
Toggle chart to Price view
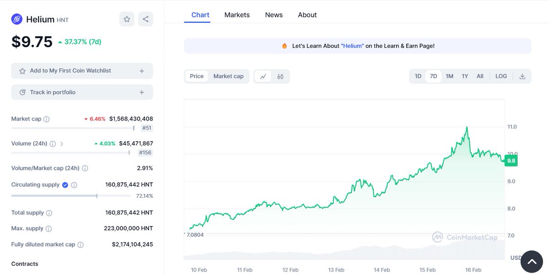tap(197, 76)
